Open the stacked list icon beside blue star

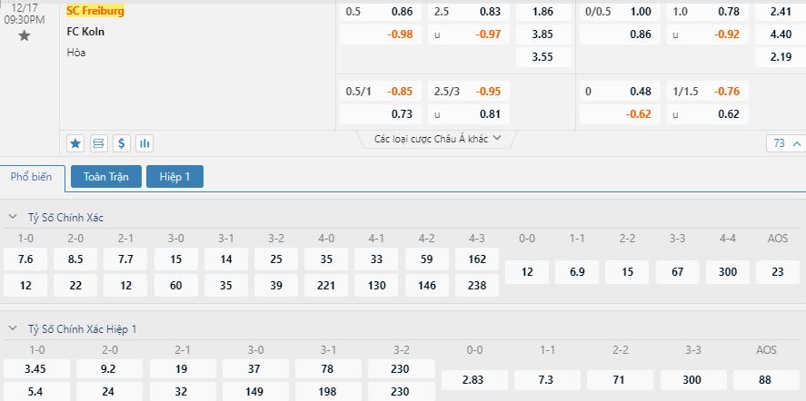[x=99, y=143]
